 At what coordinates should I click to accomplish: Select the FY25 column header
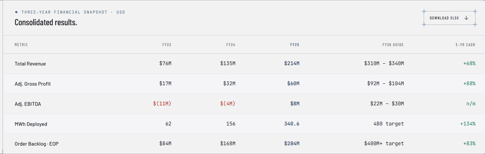point(295,45)
